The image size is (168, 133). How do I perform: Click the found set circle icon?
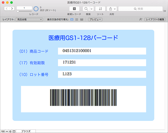tap(36, 9)
